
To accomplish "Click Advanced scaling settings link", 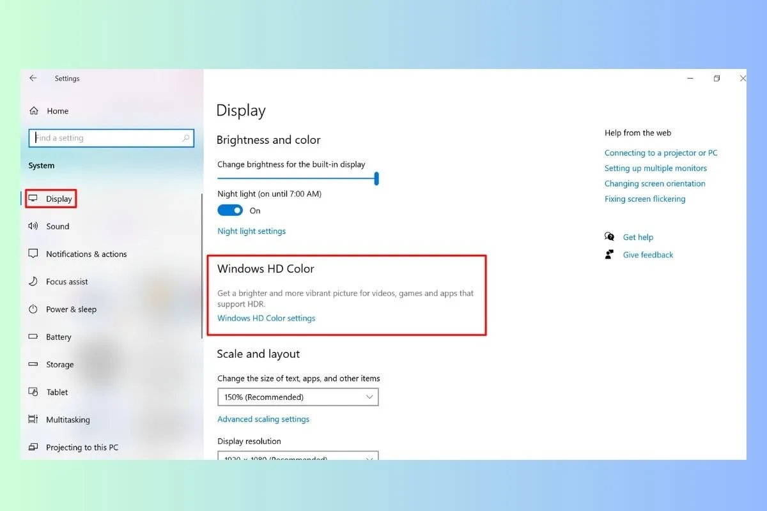I will (x=263, y=420).
